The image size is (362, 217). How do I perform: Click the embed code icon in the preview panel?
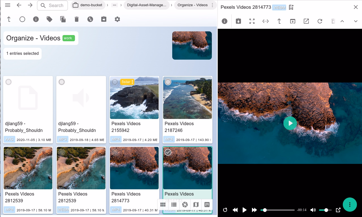(265, 21)
